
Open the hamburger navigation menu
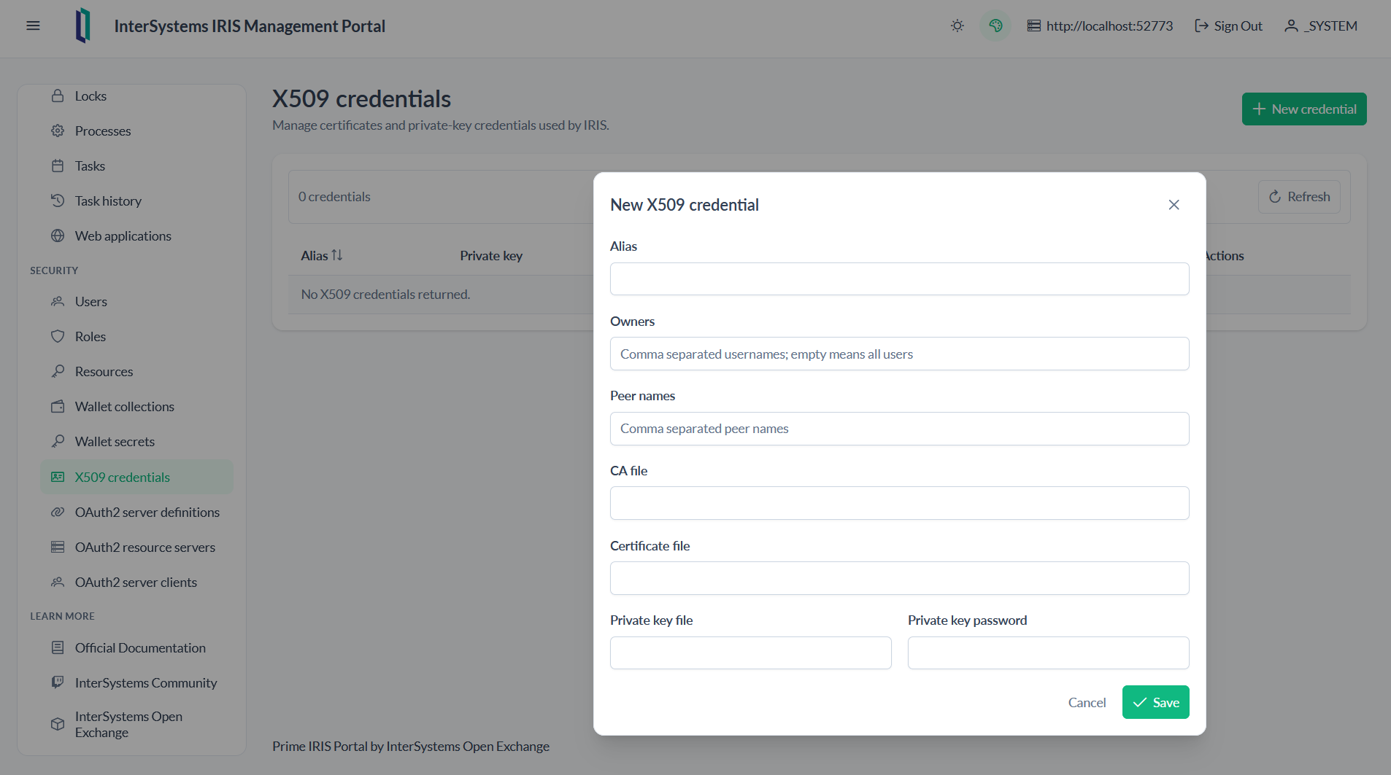coord(33,26)
